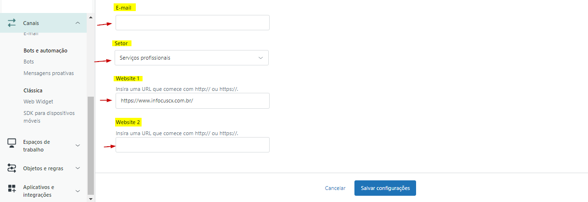Collapse the Canais section chevron

pos(78,23)
